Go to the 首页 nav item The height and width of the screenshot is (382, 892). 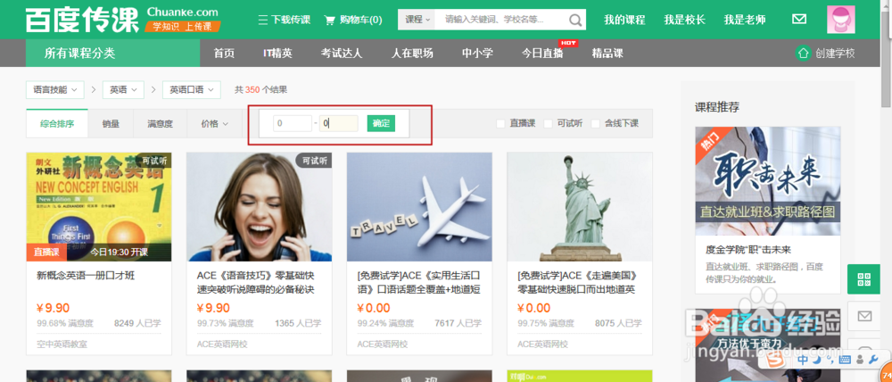(x=224, y=54)
